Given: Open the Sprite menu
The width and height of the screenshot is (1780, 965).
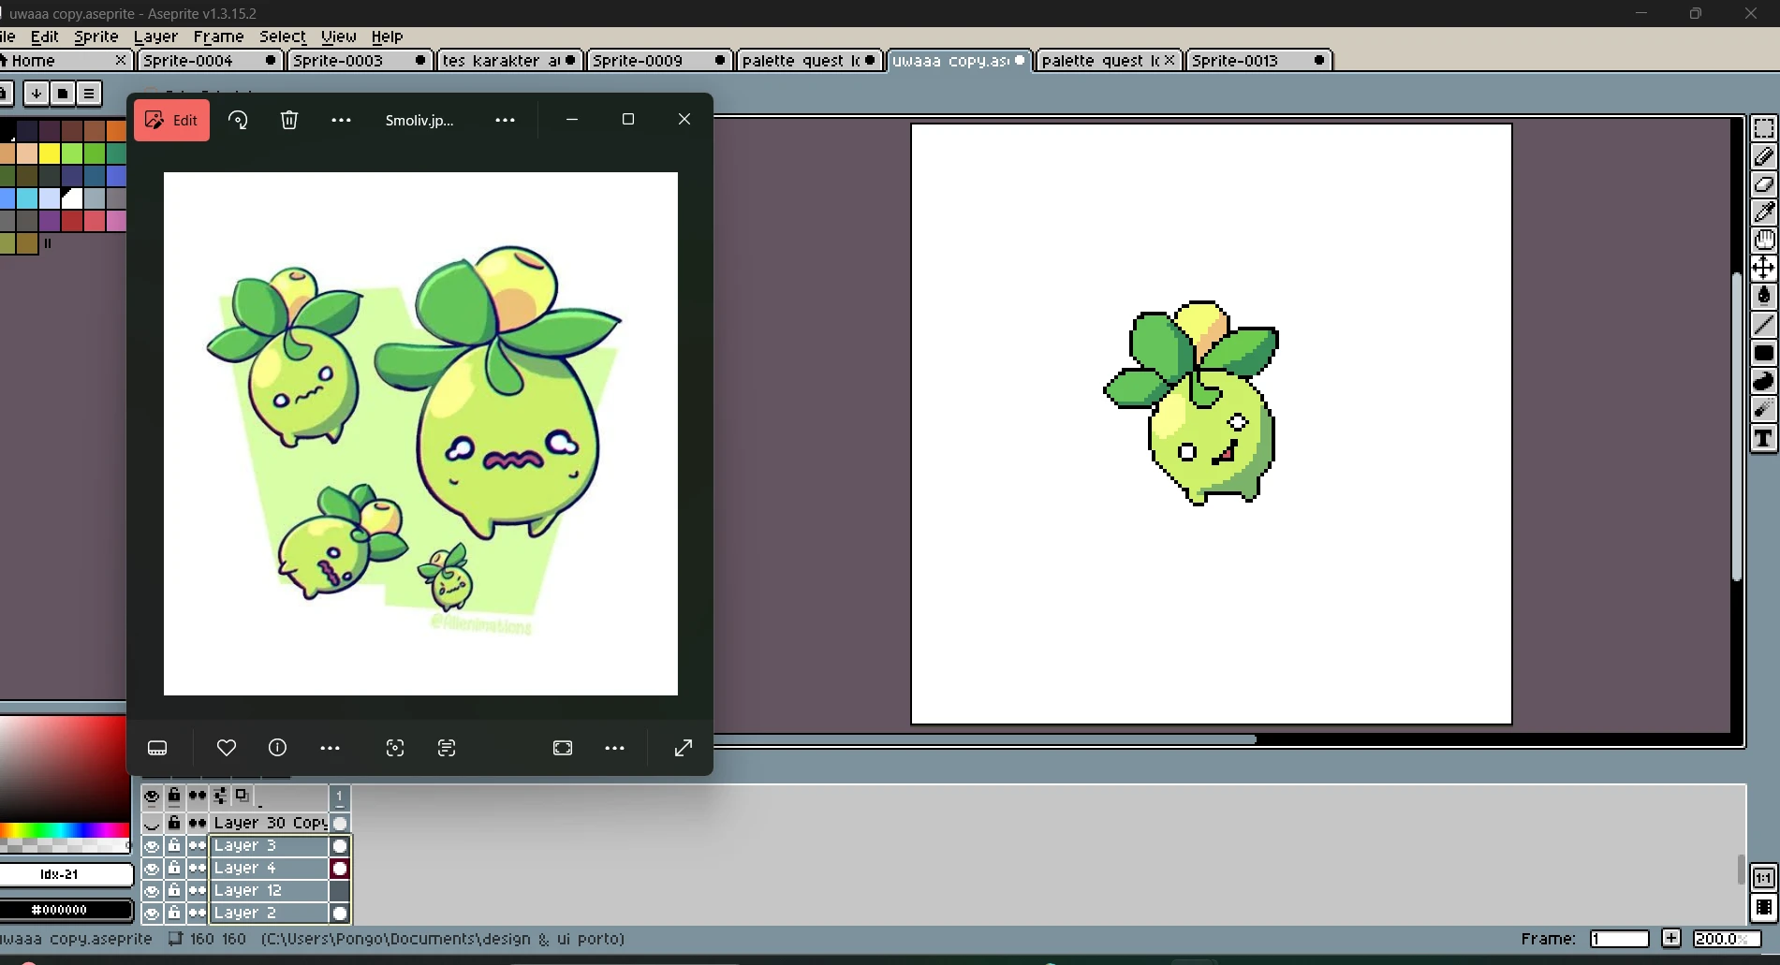Looking at the screenshot, I should pos(96,37).
